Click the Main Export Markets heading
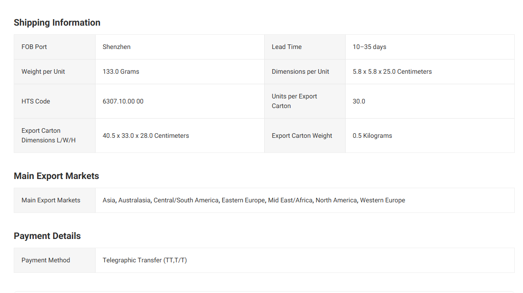 pos(56,176)
